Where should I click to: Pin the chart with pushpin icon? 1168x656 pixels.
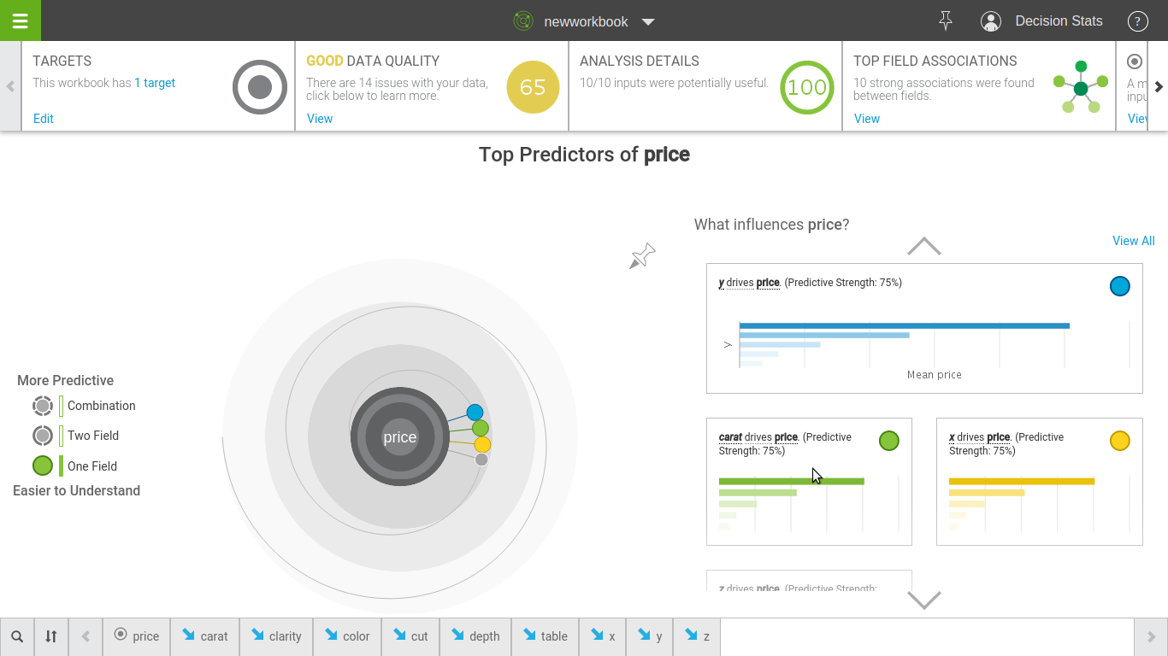[x=641, y=256]
